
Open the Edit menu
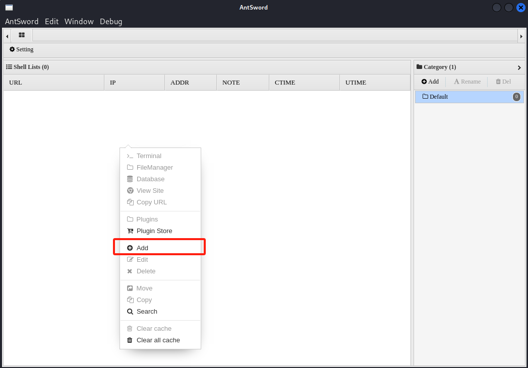point(51,22)
